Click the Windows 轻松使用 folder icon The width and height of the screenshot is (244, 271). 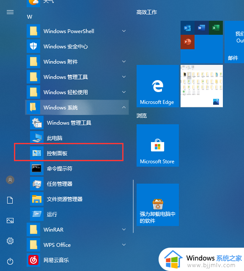pos(33,92)
